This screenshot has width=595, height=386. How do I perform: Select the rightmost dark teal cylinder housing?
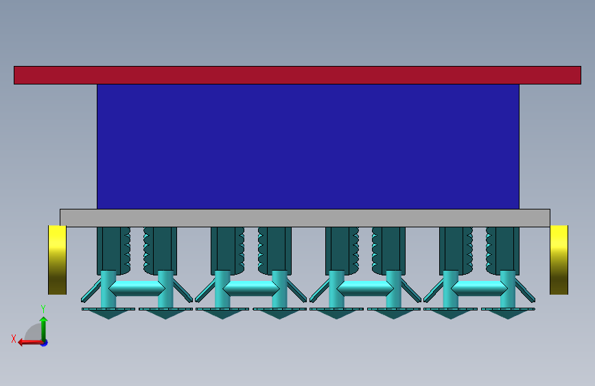click(502, 251)
